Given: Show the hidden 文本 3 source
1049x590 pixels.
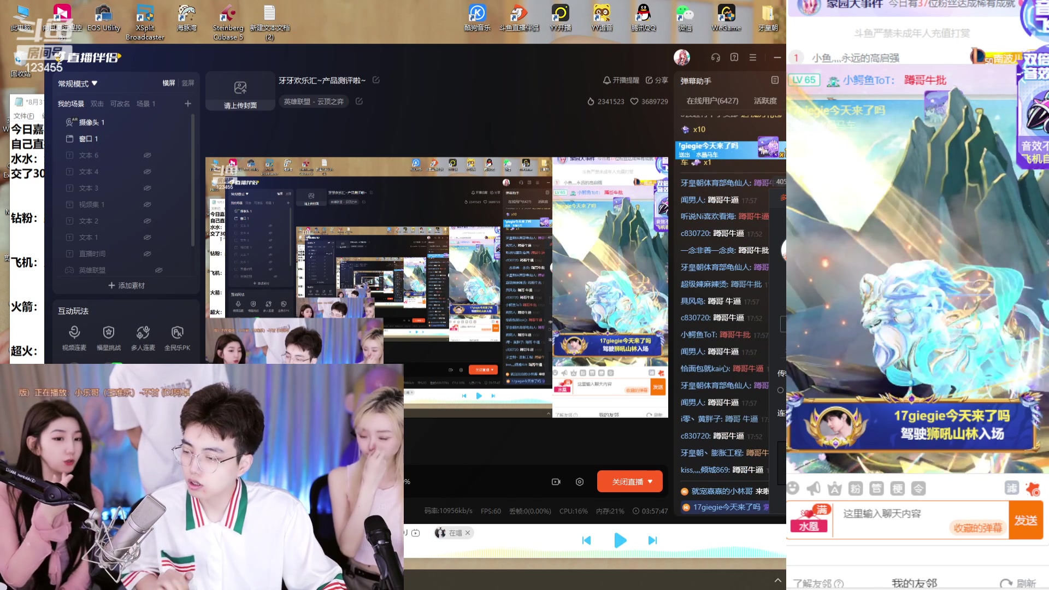Looking at the screenshot, I should 147,188.
